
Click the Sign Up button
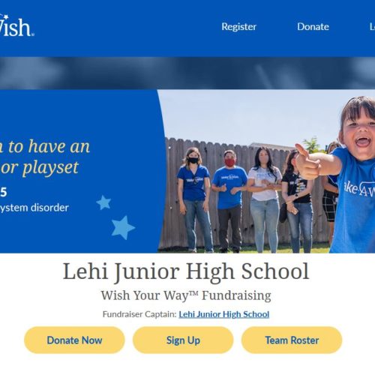coord(183,340)
